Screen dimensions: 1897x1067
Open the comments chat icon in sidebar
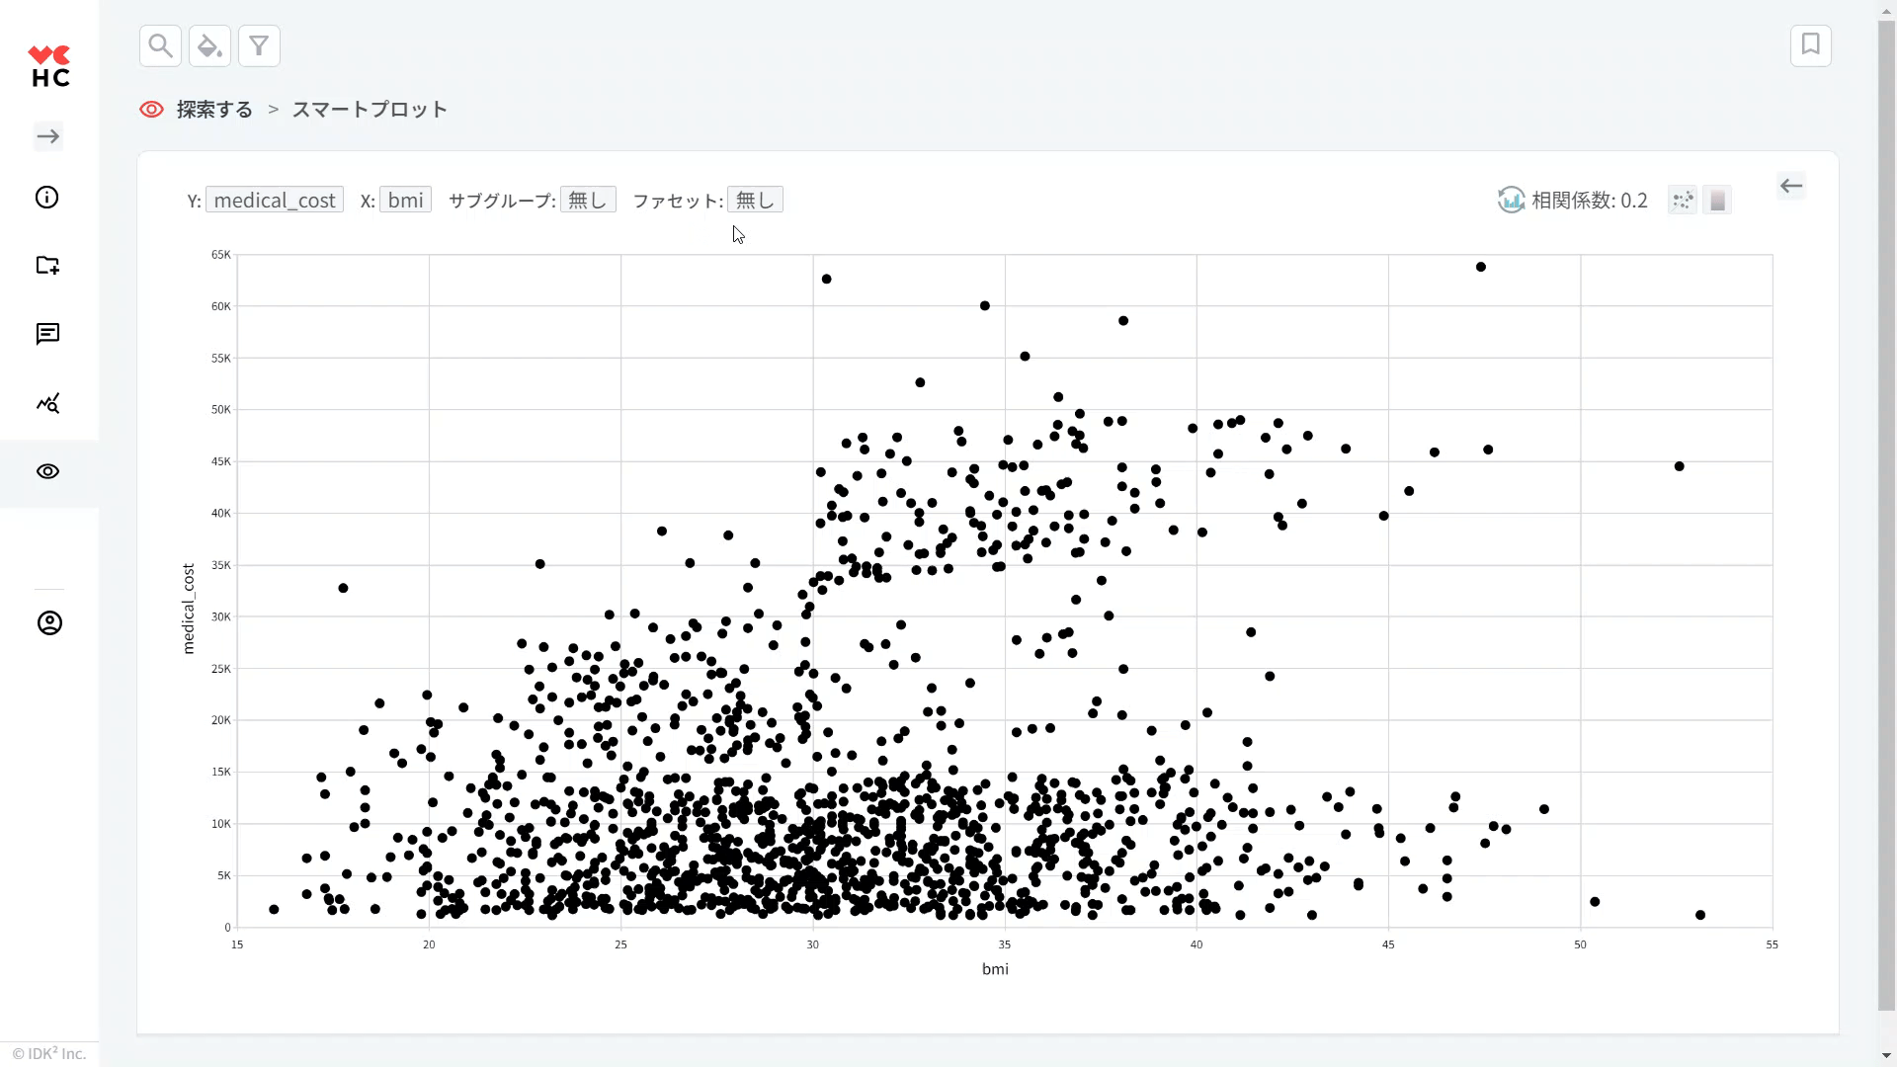coord(47,334)
